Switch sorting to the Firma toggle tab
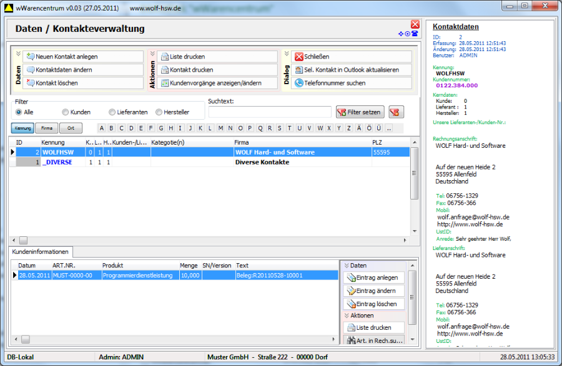Screen dimensions: 562x366 47,128
